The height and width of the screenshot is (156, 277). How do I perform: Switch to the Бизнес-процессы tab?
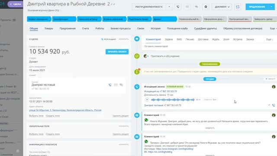point(121,29)
